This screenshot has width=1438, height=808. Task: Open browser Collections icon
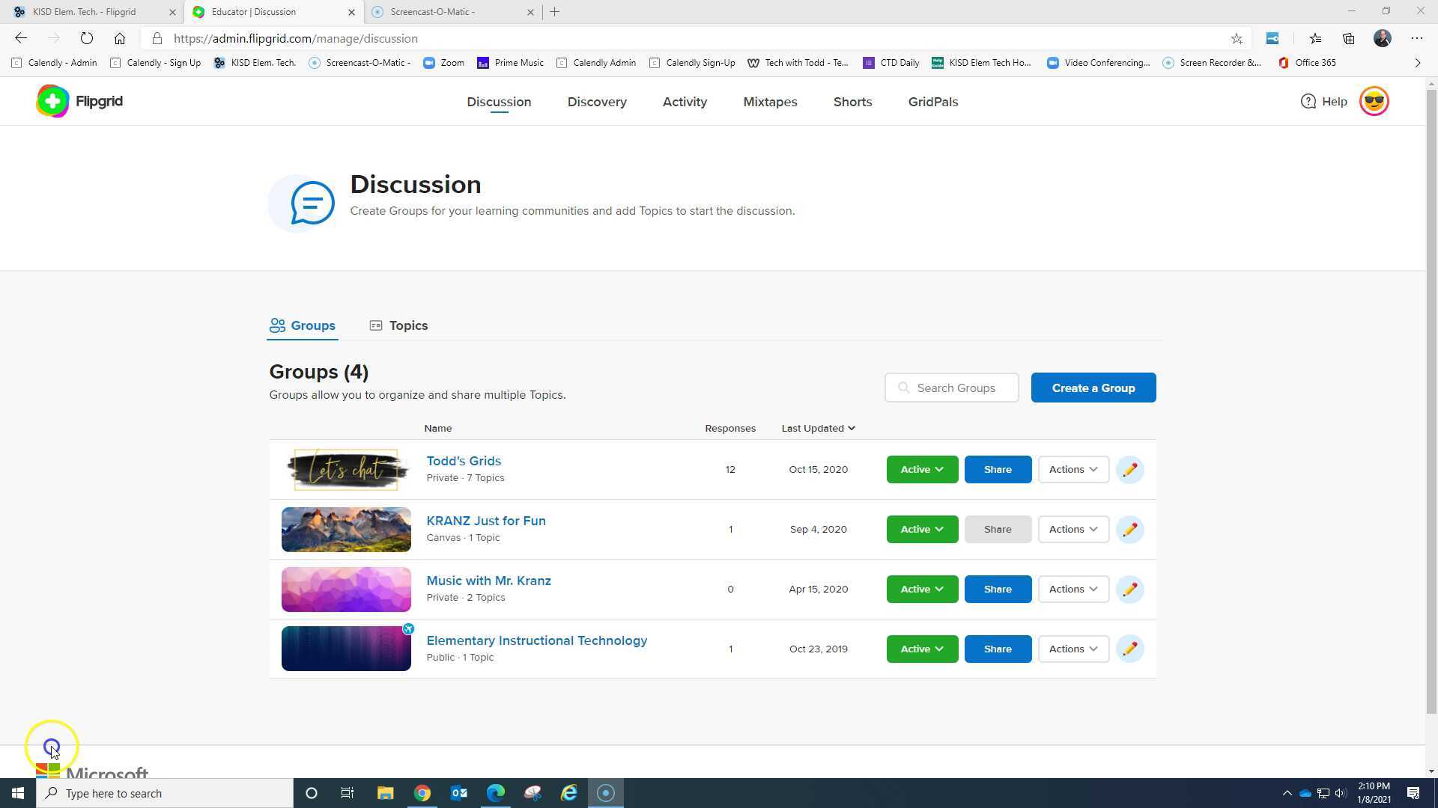(1348, 38)
